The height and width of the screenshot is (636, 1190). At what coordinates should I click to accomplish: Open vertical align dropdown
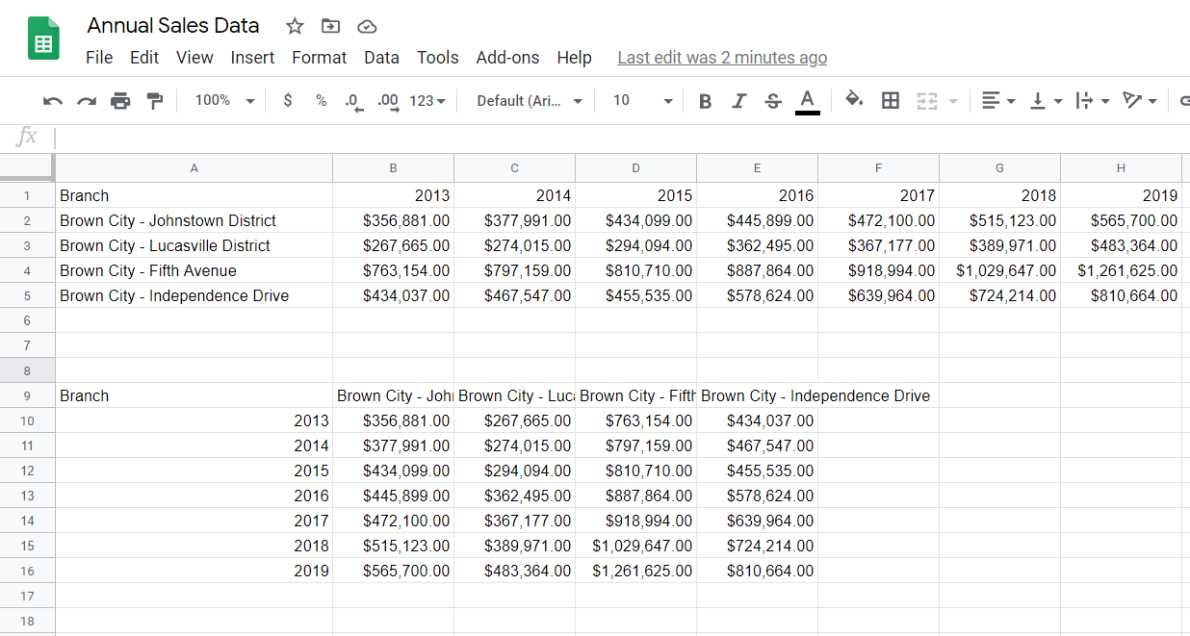[1046, 101]
